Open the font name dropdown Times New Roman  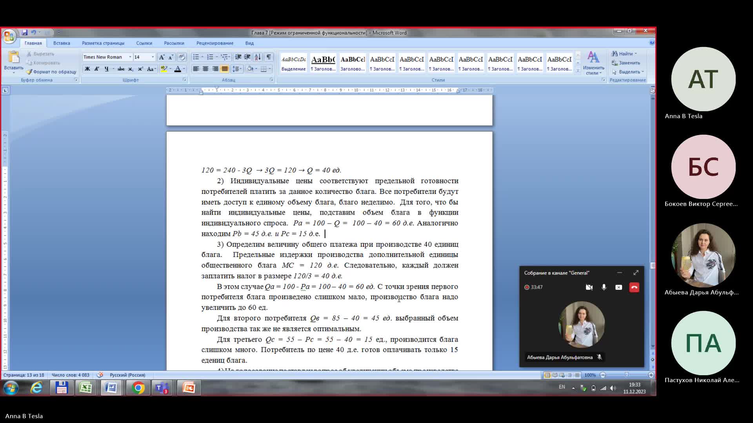click(130, 57)
